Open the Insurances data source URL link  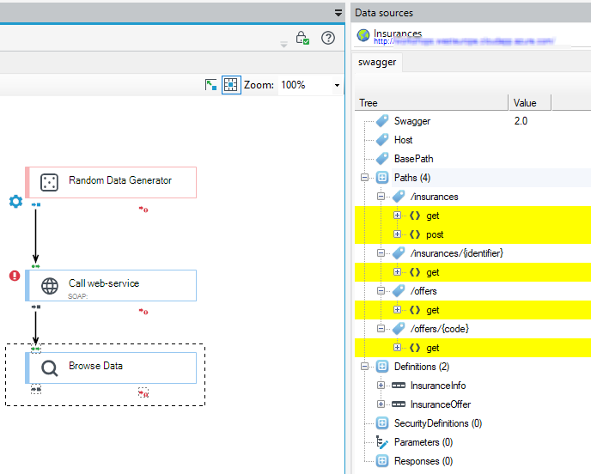pos(464,41)
